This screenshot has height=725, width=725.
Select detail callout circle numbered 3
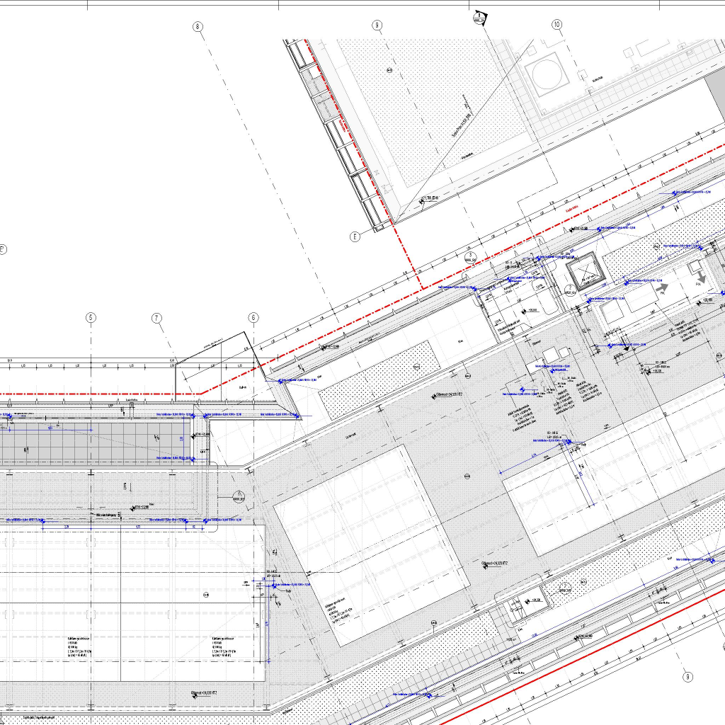(x=470, y=256)
